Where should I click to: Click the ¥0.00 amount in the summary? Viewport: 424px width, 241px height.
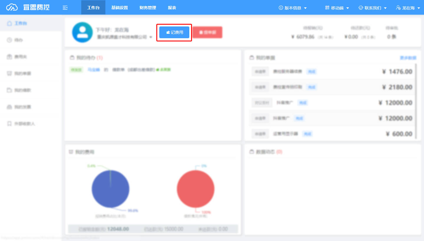pos(351,37)
